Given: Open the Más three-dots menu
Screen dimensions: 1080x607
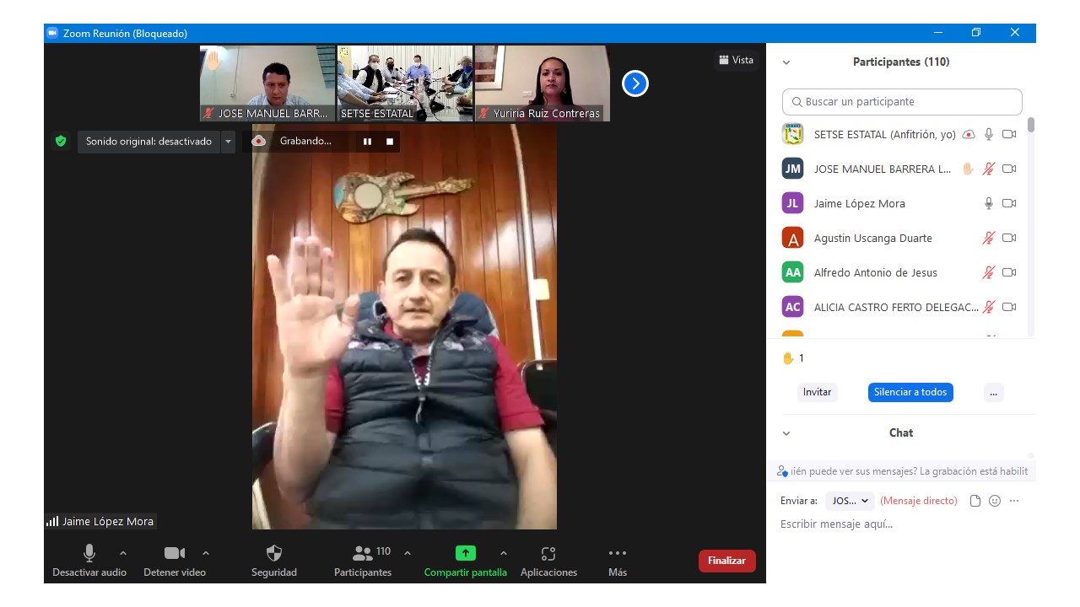Looking at the screenshot, I should coord(618,553).
